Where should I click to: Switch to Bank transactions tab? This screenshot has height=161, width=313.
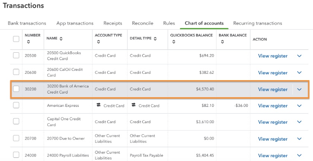(x=27, y=23)
